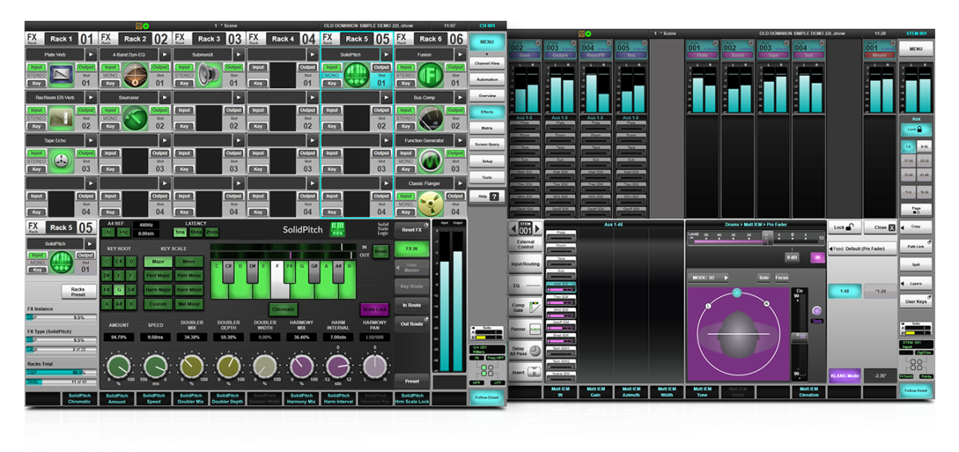Adjust the Amount knob
Viewport: 959px width, 452px height.
pos(118,366)
